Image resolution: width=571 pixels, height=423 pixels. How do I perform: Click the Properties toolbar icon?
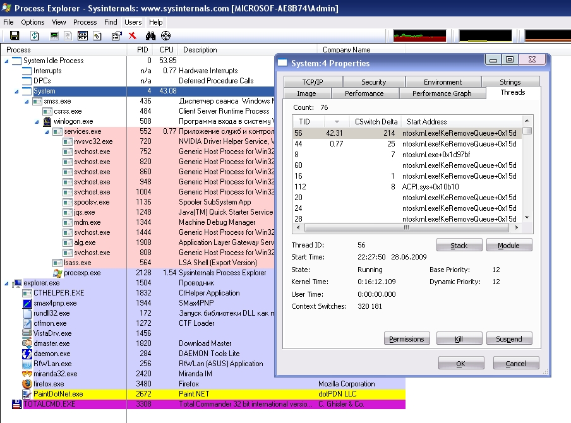[x=116, y=36]
